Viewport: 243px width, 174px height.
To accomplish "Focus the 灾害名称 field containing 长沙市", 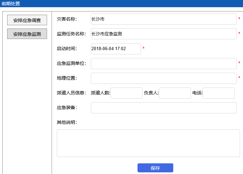I will [163, 19].
